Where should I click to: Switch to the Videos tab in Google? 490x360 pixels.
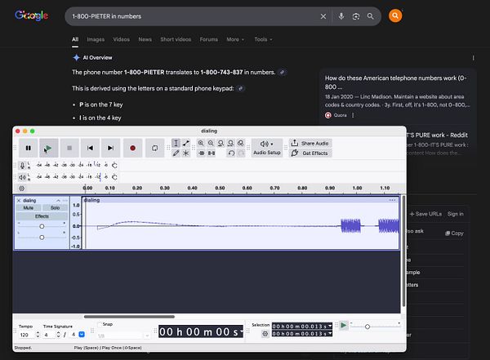[121, 39]
